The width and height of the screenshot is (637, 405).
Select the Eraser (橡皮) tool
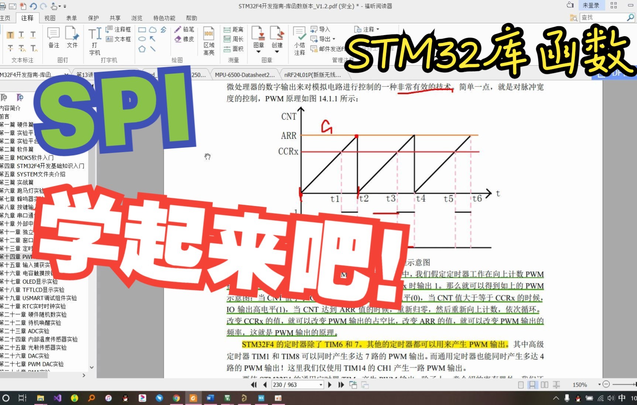pyautogui.click(x=184, y=39)
